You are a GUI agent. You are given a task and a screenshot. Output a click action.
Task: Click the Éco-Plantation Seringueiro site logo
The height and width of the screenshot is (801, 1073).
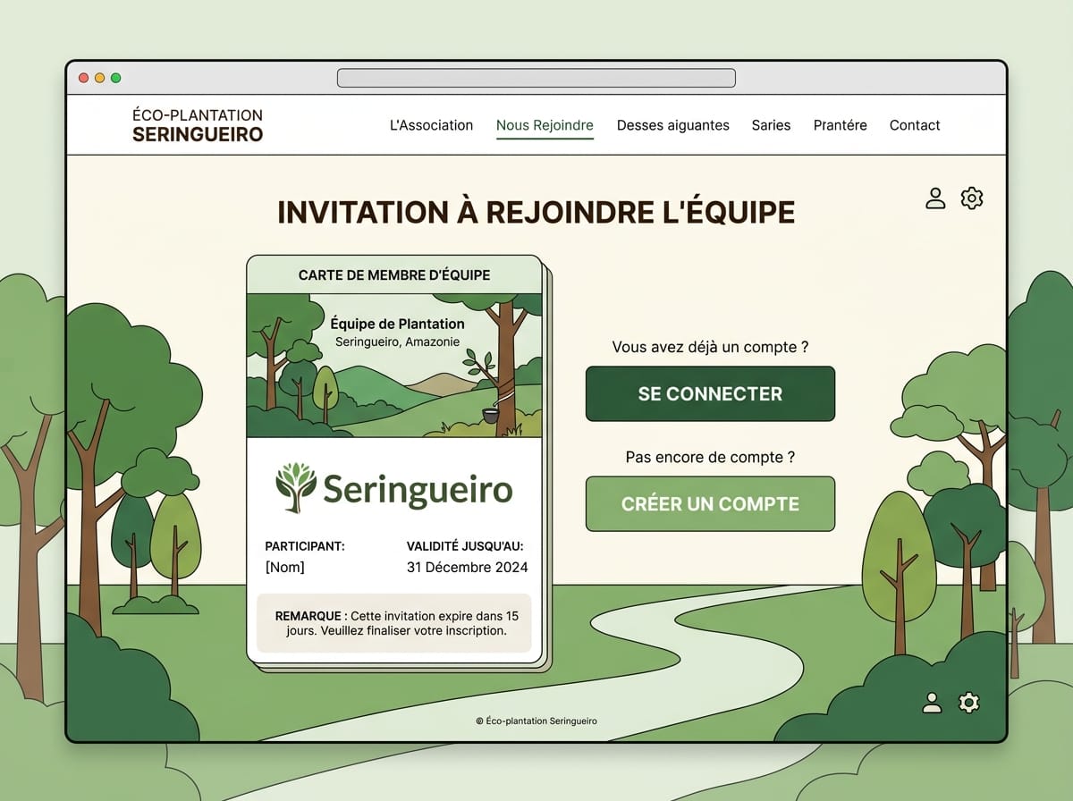197,124
